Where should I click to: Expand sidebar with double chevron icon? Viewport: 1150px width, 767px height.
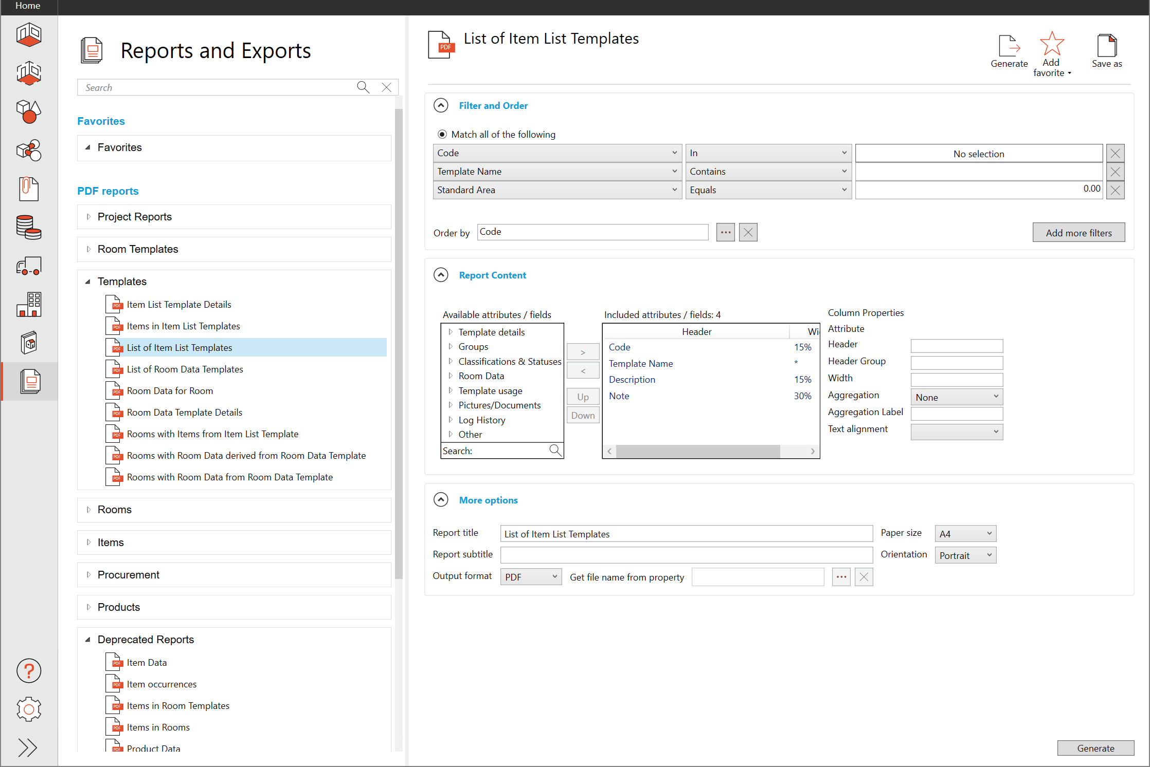pos(28,747)
